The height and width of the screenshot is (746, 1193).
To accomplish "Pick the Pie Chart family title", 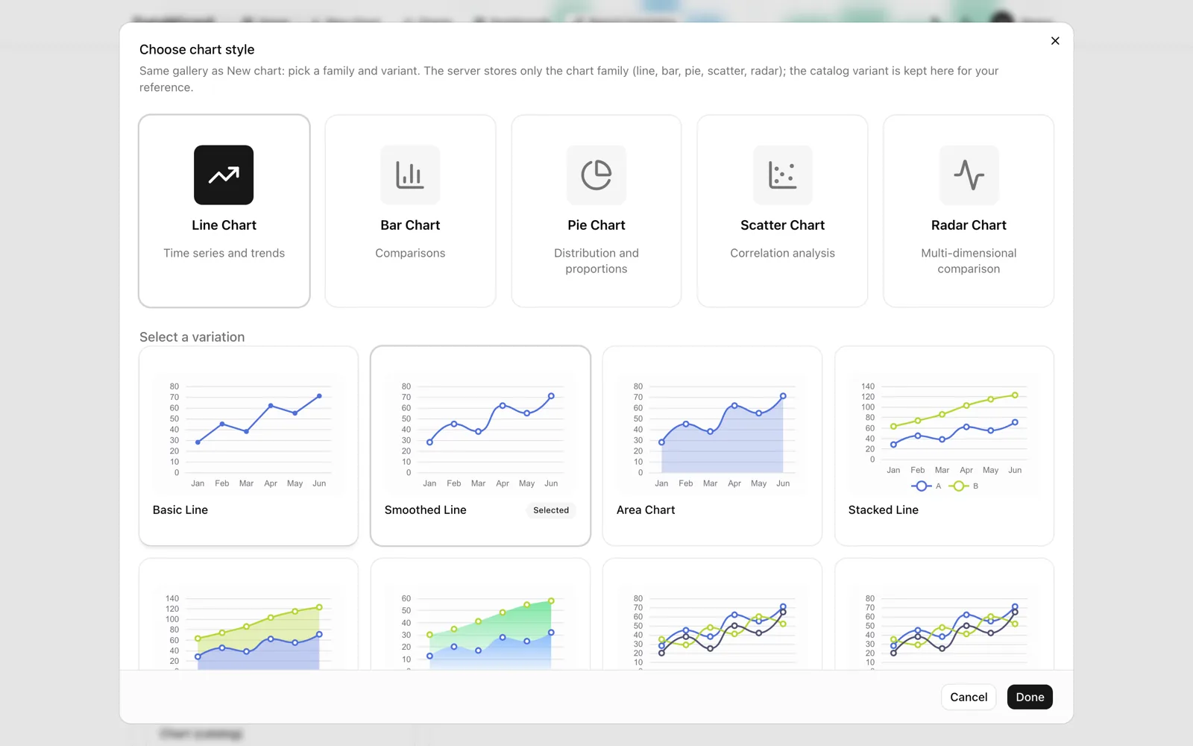I will [596, 225].
